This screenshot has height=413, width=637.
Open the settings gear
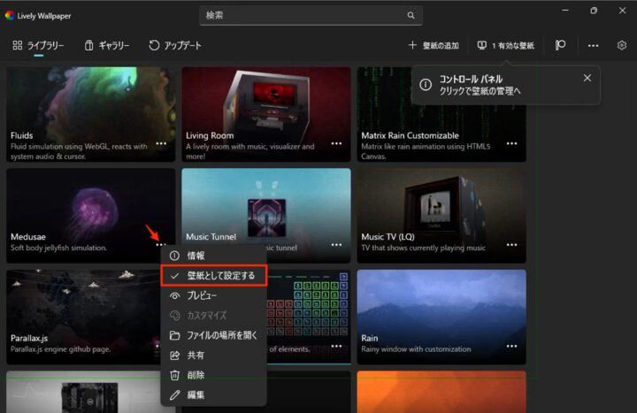(622, 45)
